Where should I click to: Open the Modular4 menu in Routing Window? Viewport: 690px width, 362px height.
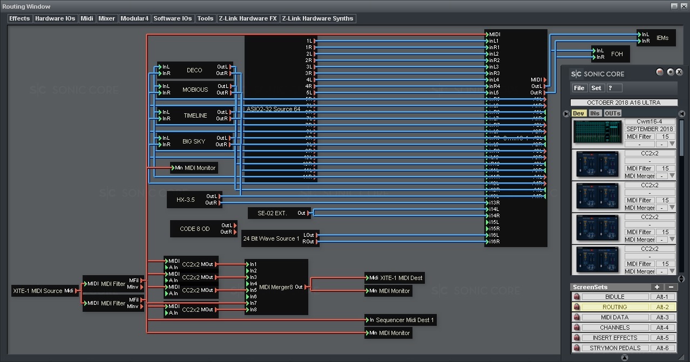click(134, 18)
